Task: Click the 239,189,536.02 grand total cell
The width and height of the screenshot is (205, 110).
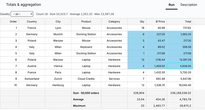Action: click(180, 93)
